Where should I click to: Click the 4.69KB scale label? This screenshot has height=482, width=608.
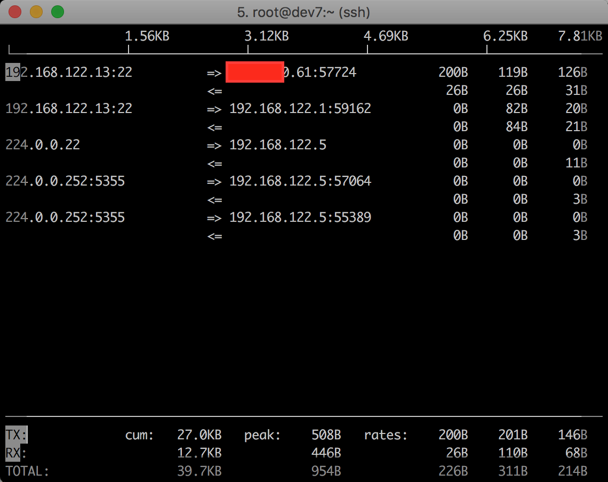pyautogui.click(x=386, y=36)
